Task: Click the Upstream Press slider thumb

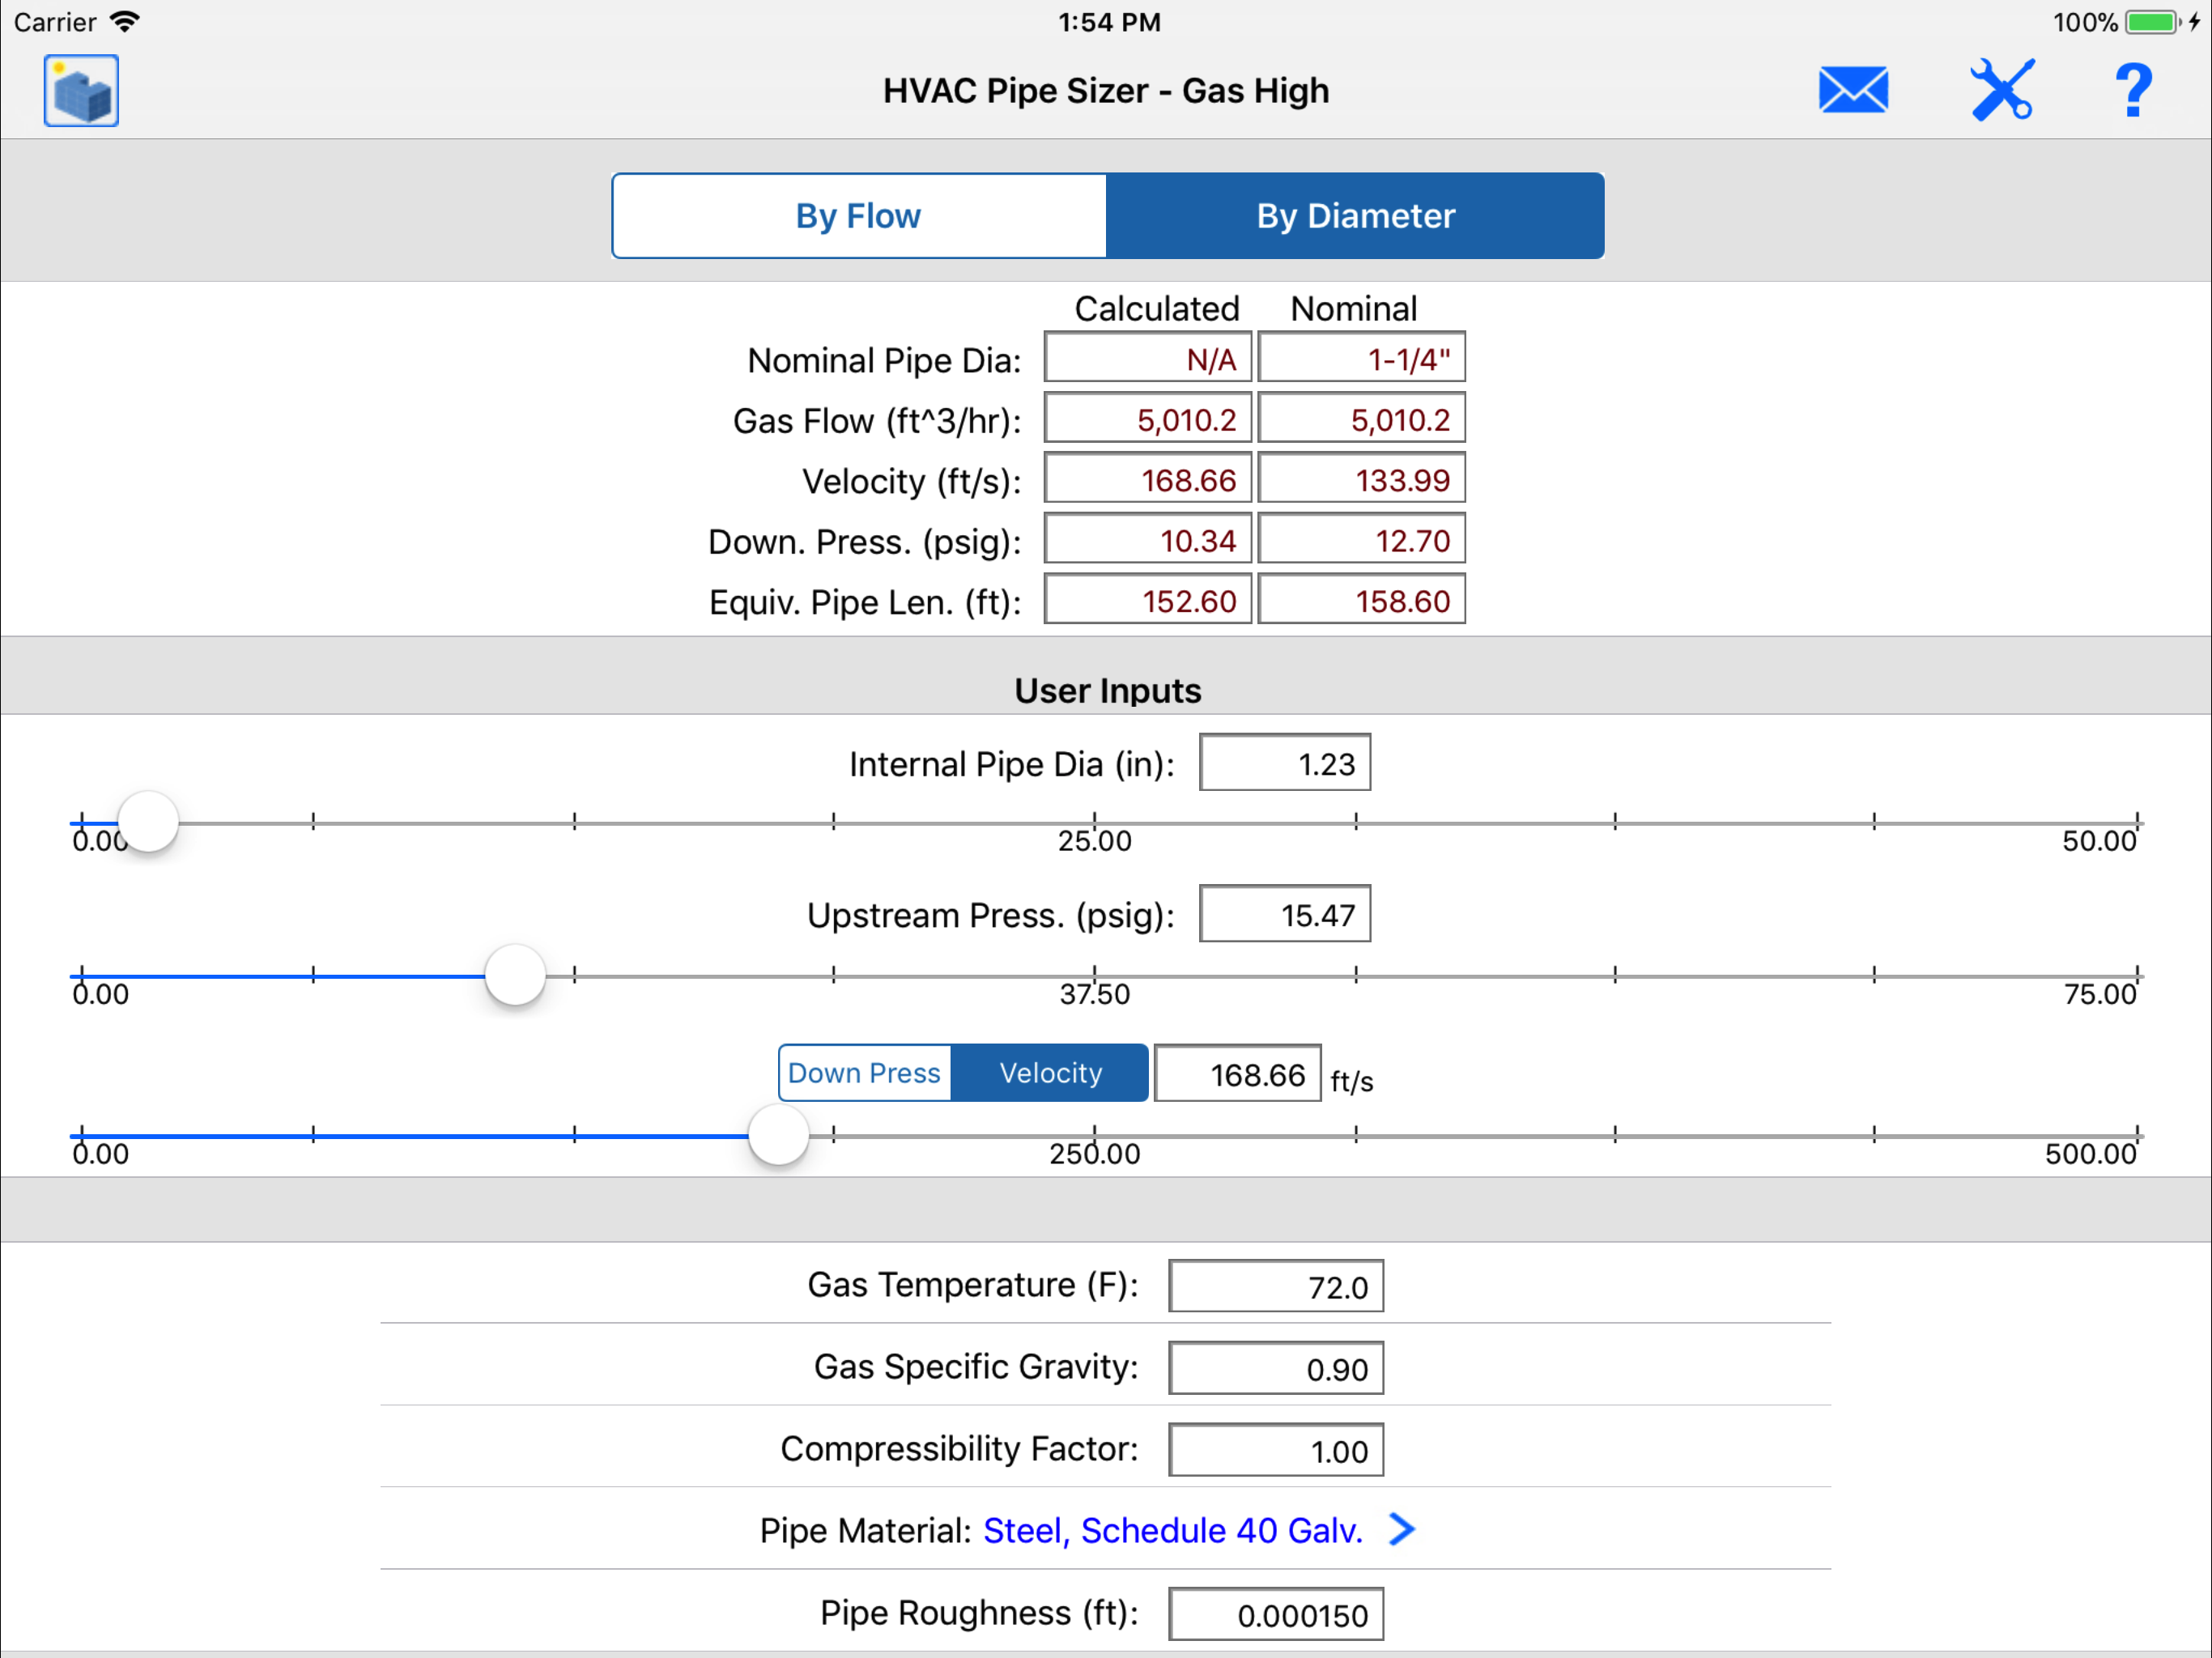Action: pos(515,975)
